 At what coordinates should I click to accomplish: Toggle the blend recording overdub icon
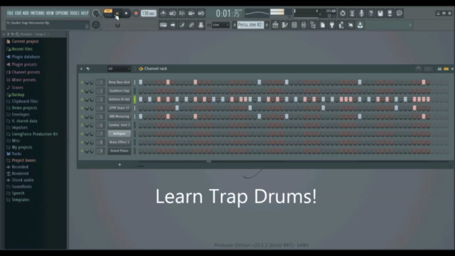[191, 13]
